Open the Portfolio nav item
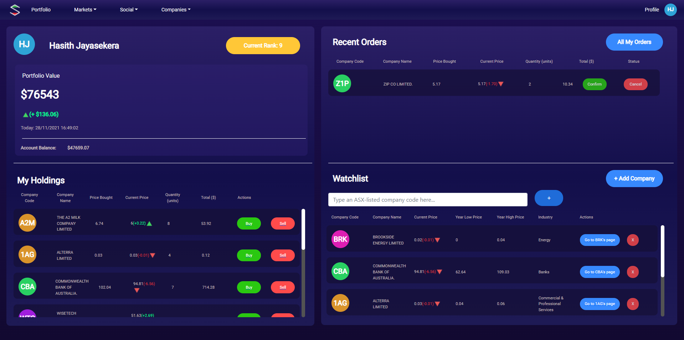Viewport: 684px width, 340px height. 41,10
